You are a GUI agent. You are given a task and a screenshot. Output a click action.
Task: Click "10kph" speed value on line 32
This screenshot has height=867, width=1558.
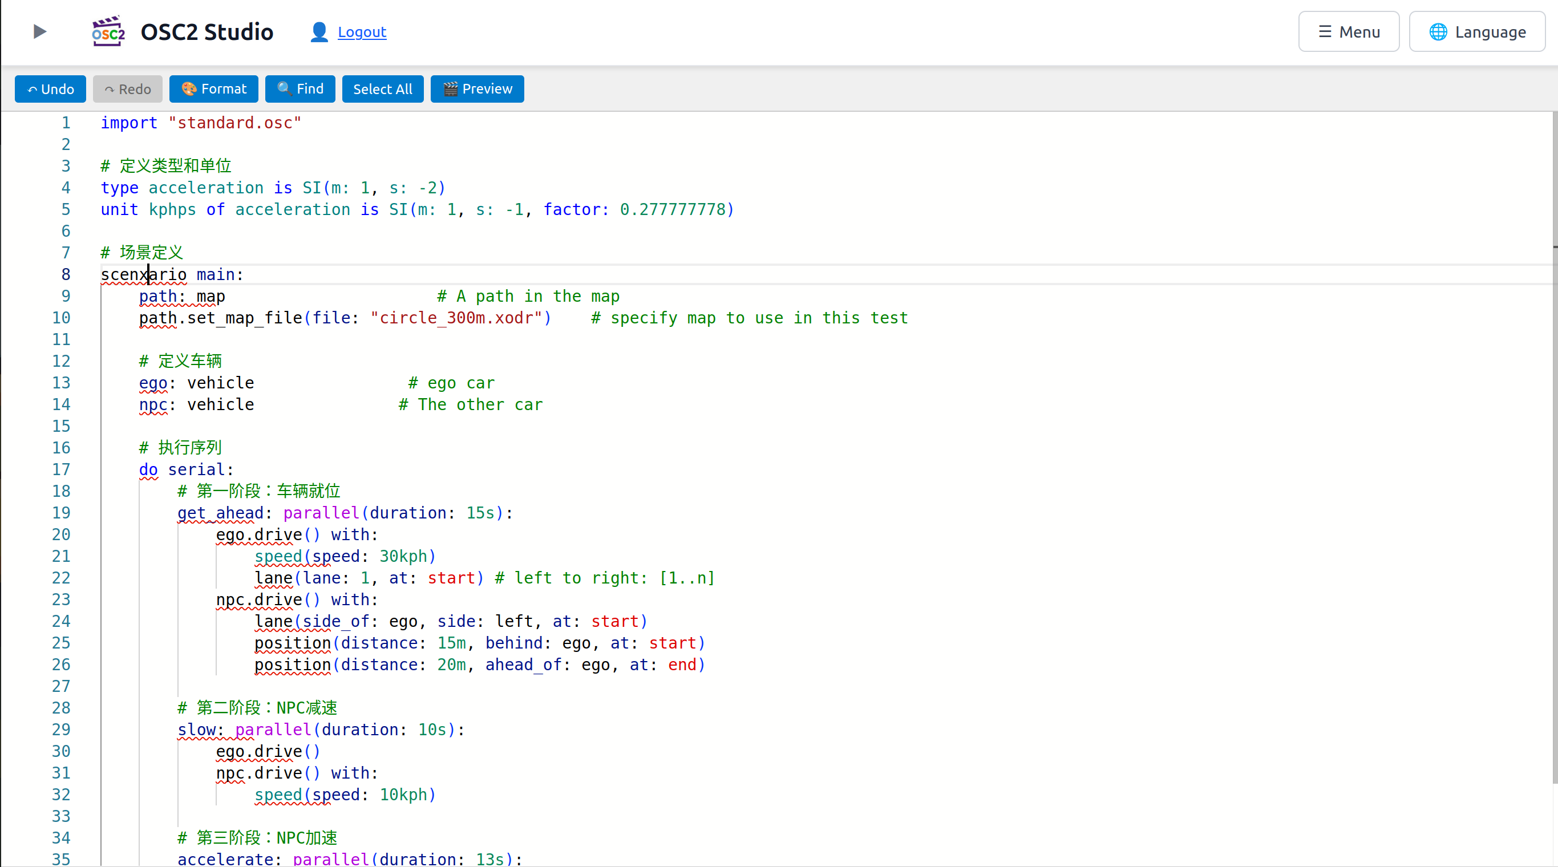pyautogui.click(x=403, y=795)
